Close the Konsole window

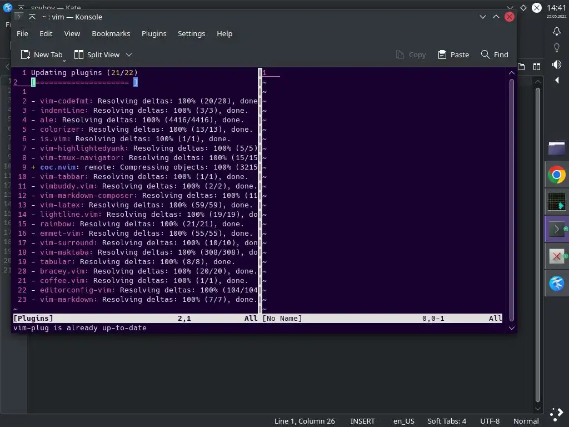510,17
